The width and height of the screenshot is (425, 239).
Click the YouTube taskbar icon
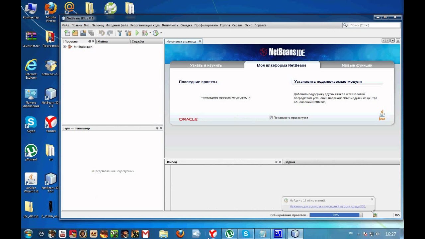point(62,234)
